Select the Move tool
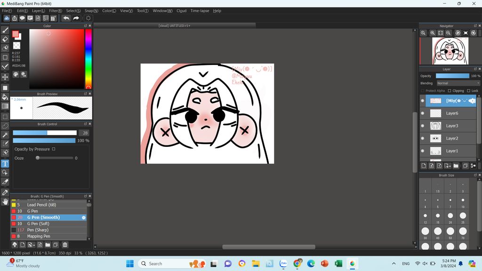The height and width of the screenshot is (271, 482). (x=5, y=77)
